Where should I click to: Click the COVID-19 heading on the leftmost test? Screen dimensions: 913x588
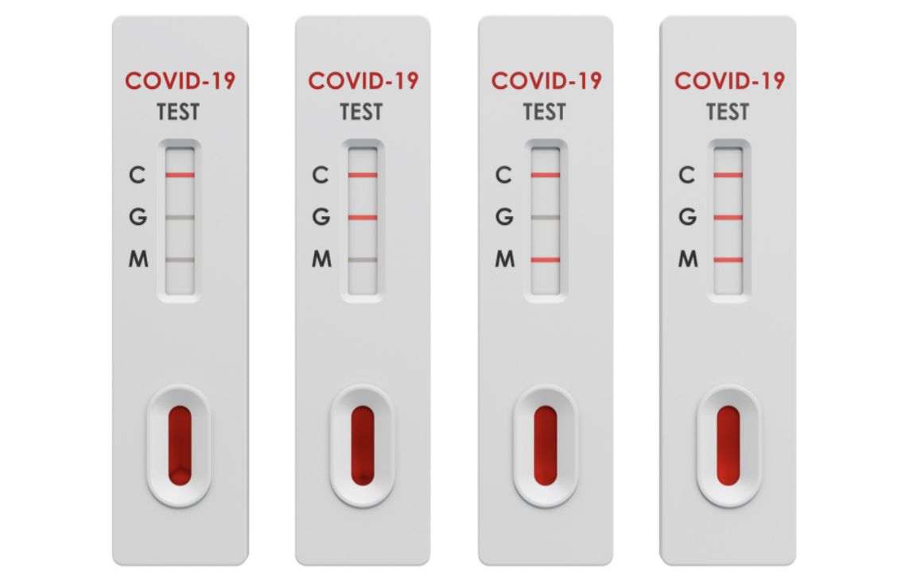coord(180,81)
